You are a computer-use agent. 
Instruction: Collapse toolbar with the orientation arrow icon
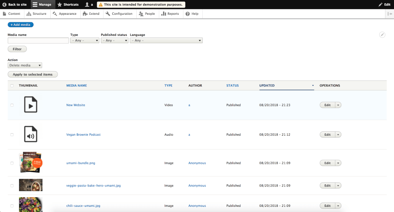point(390,14)
